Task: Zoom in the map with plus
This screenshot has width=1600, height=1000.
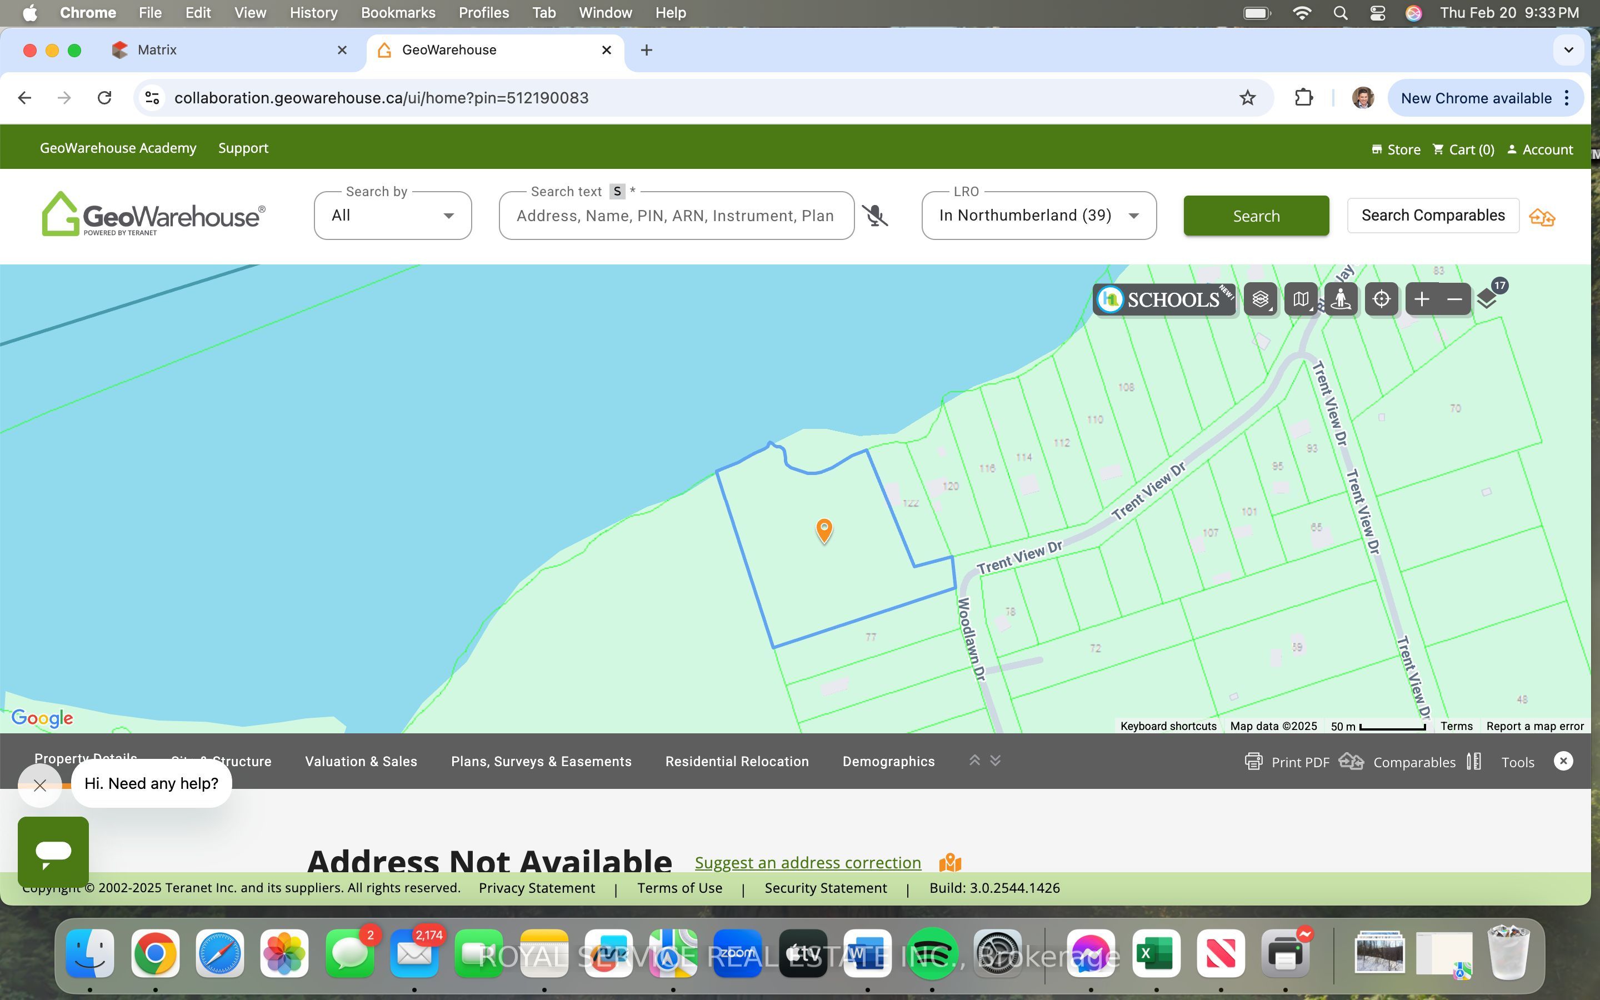Action: 1422,299
